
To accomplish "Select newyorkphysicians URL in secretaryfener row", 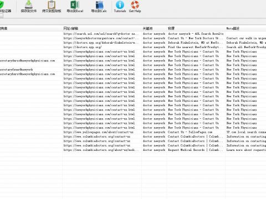I will 99,70.
